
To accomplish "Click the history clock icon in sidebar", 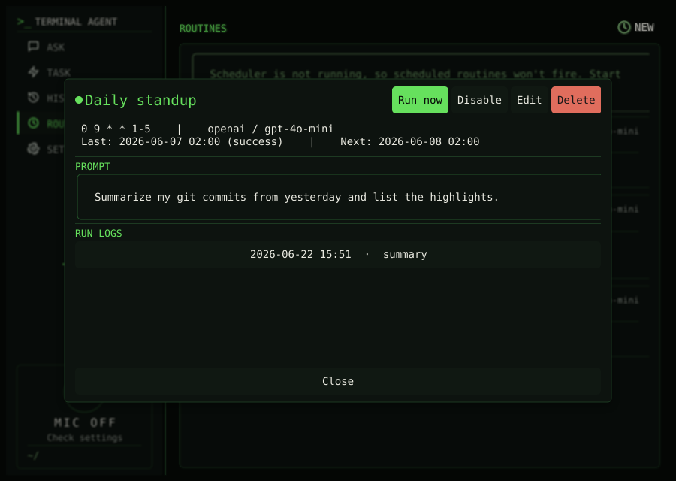I will click(33, 98).
